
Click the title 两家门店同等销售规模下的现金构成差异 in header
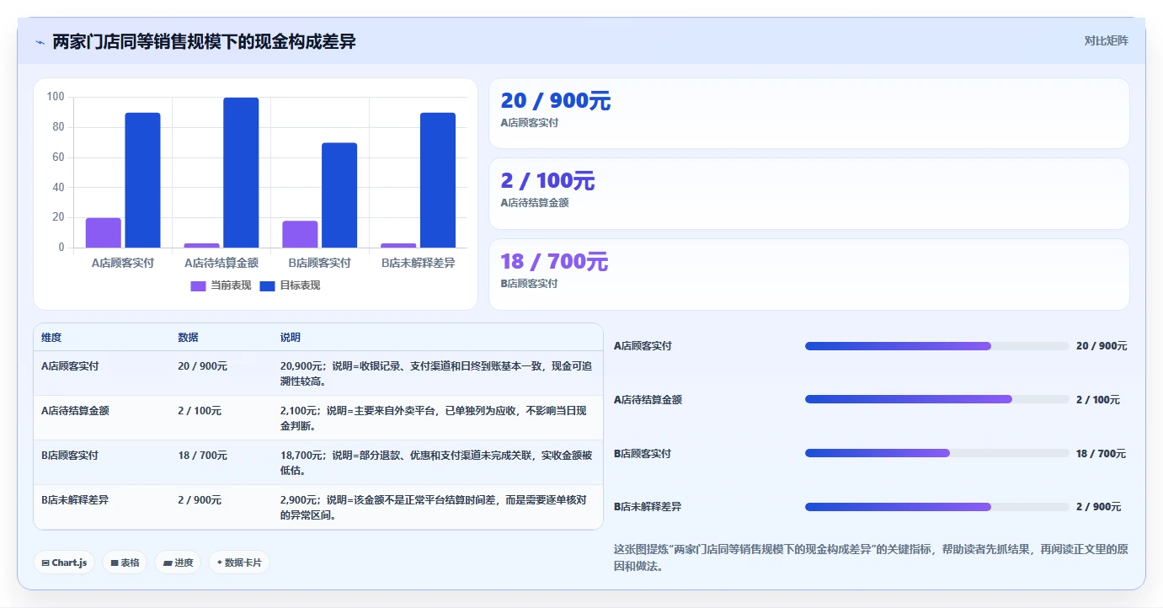click(x=204, y=41)
